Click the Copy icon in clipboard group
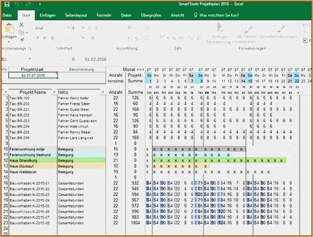This screenshot has height=237, width=313. (21, 32)
